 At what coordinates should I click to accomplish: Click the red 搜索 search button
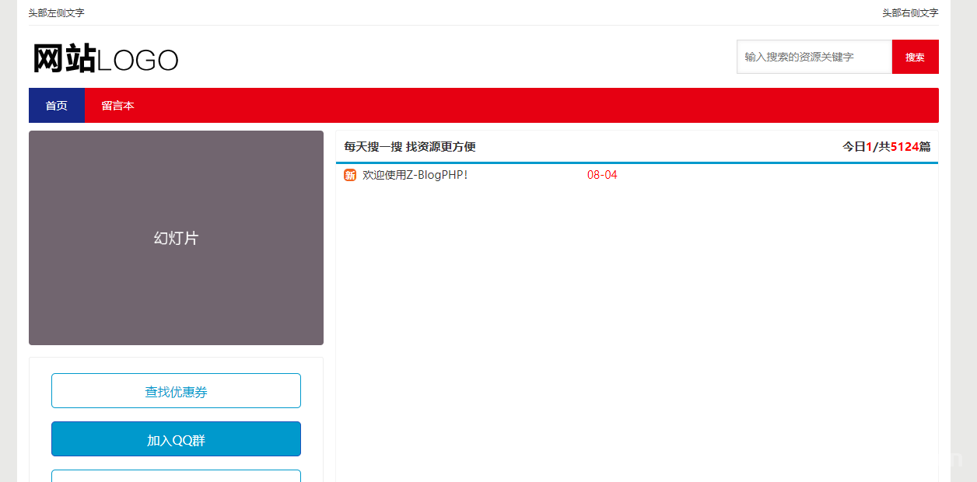click(x=916, y=57)
